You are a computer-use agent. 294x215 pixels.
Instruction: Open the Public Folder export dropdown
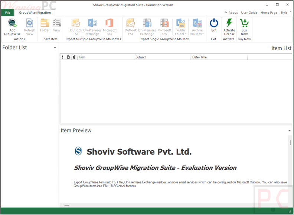181,27
